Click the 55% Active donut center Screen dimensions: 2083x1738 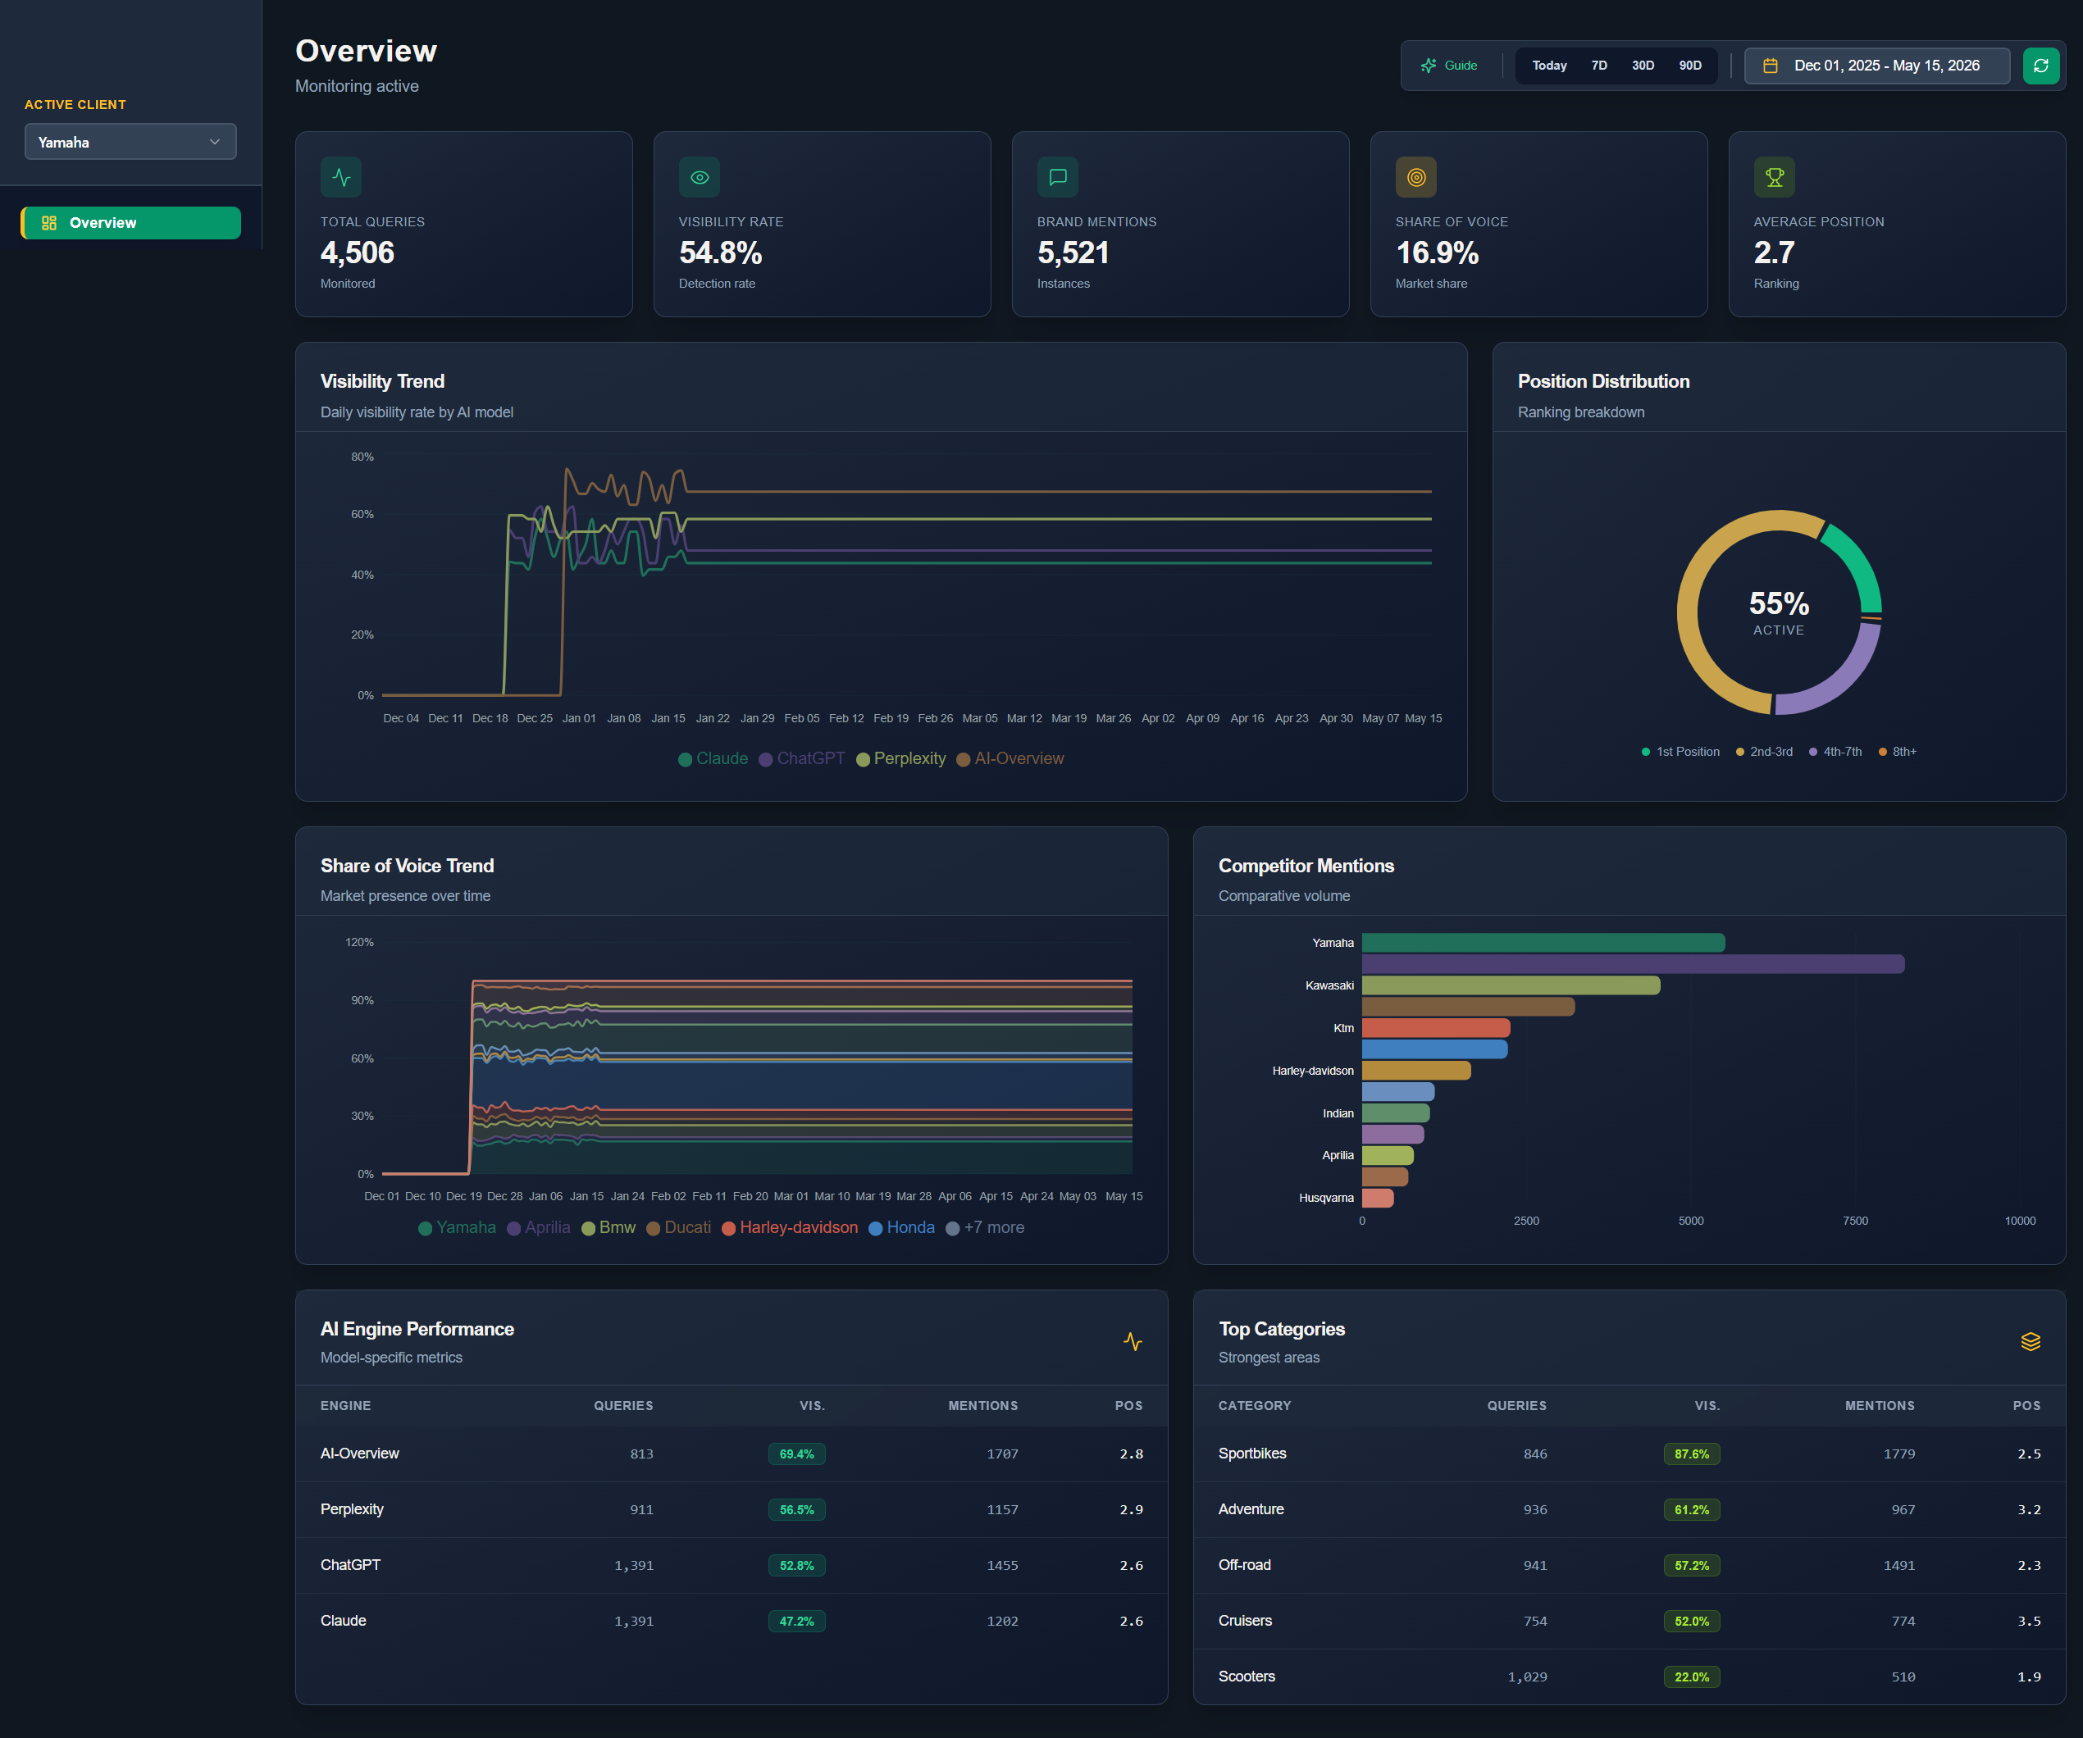[1779, 612]
